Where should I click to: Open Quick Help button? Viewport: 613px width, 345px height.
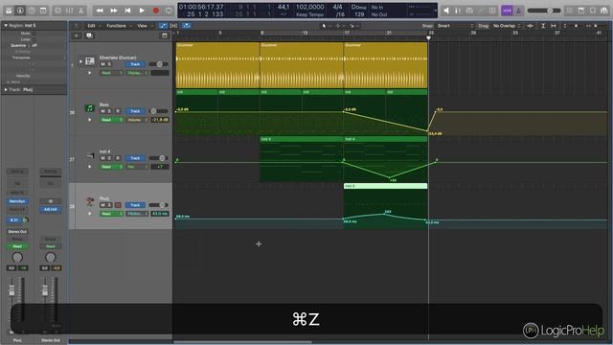(x=32, y=11)
